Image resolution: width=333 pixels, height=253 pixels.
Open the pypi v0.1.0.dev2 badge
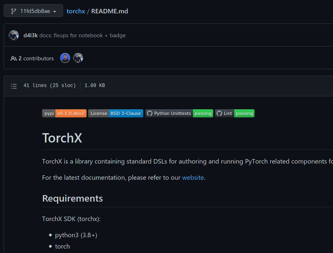(x=64, y=113)
